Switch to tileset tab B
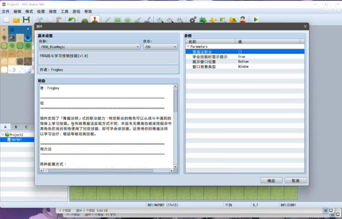 (x=16, y=127)
